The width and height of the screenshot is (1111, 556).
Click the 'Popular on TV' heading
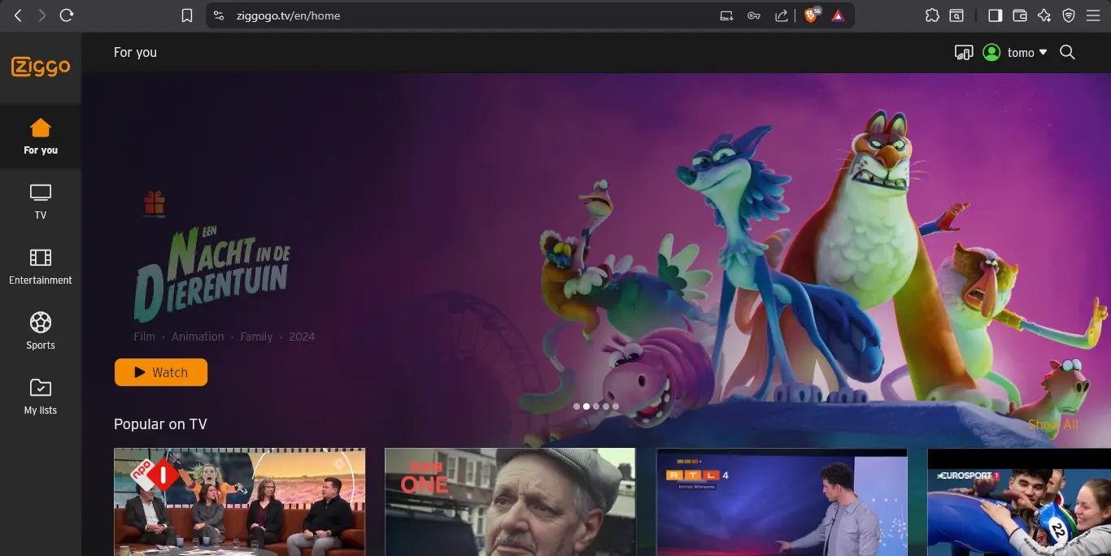pos(160,424)
